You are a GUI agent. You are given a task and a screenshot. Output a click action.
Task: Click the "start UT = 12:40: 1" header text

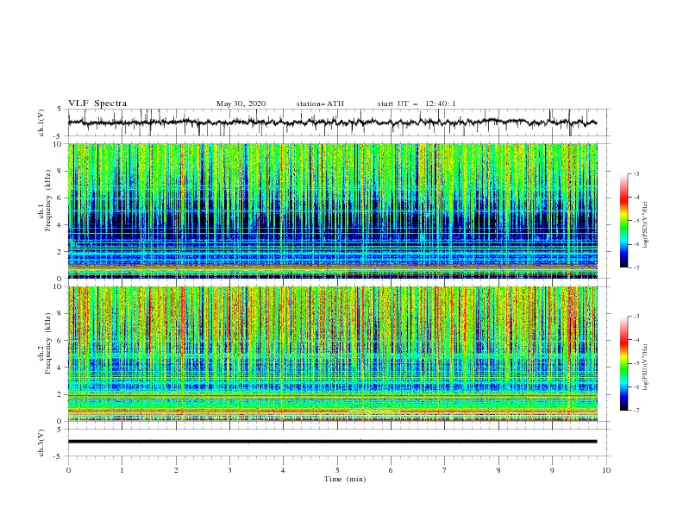[417, 104]
